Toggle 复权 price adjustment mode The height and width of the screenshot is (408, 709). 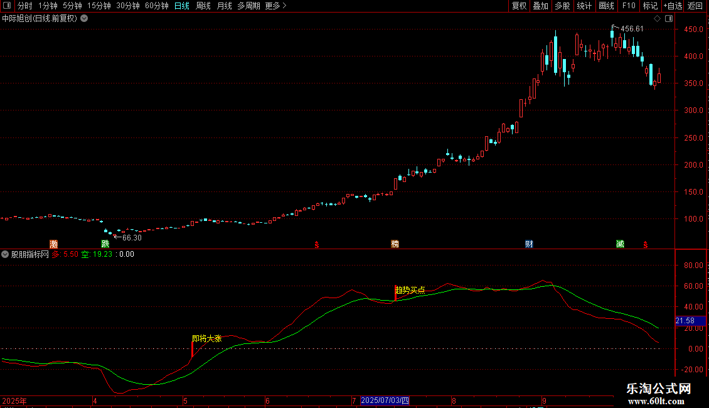519,6
